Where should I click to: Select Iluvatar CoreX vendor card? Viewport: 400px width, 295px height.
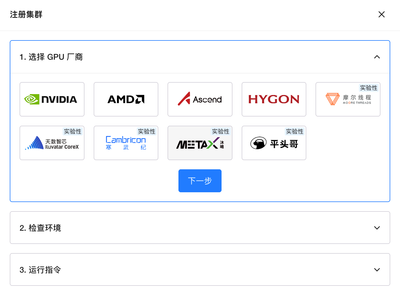[52, 143]
